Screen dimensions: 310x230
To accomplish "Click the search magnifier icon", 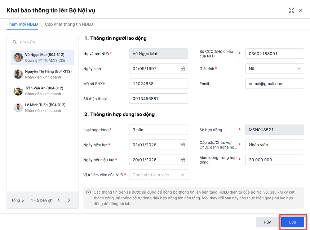I will click(x=15, y=42).
